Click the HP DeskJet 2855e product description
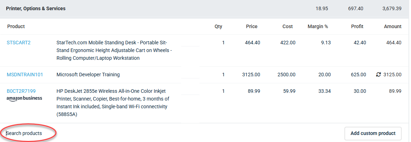The image size is (411, 142). tap(113, 103)
